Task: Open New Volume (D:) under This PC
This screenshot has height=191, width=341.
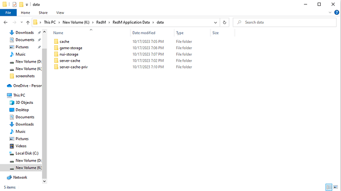Action: coord(29,160)
